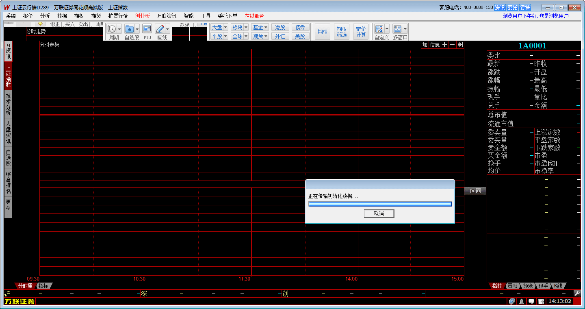Click the alert bell icon in status bar
Viewport: 585px width, 309px height.
521,302
